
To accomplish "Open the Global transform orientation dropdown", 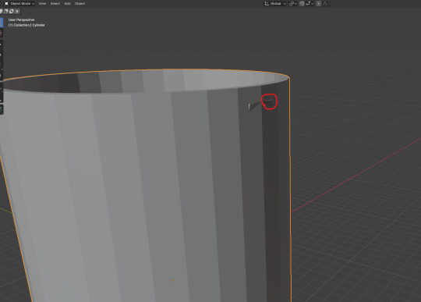I will point(275,3).
